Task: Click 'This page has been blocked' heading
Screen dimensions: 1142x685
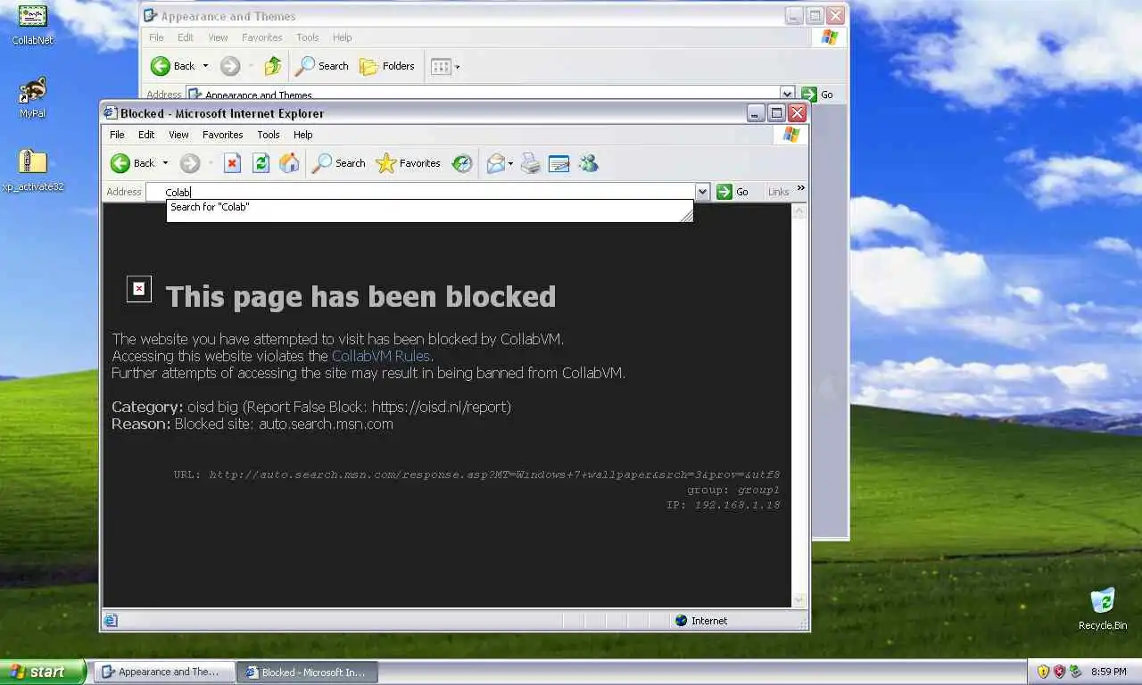Action: [x=360, y=296]
